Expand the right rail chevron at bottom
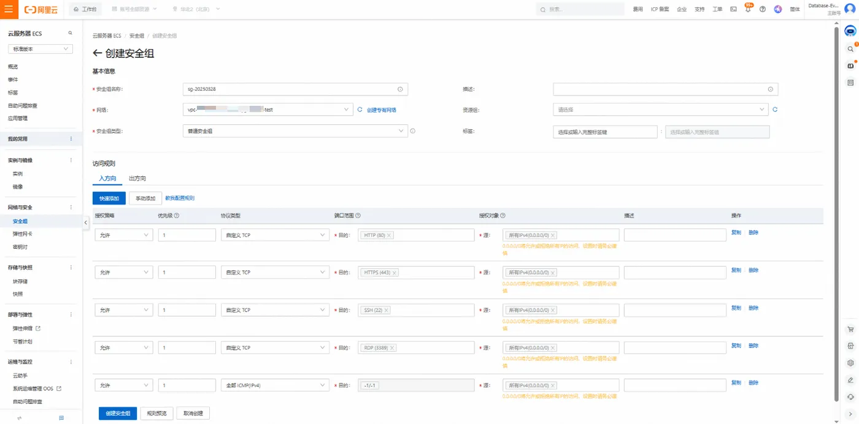The width and height of the screenshot is (859, 424). click(x=850, y=413)
